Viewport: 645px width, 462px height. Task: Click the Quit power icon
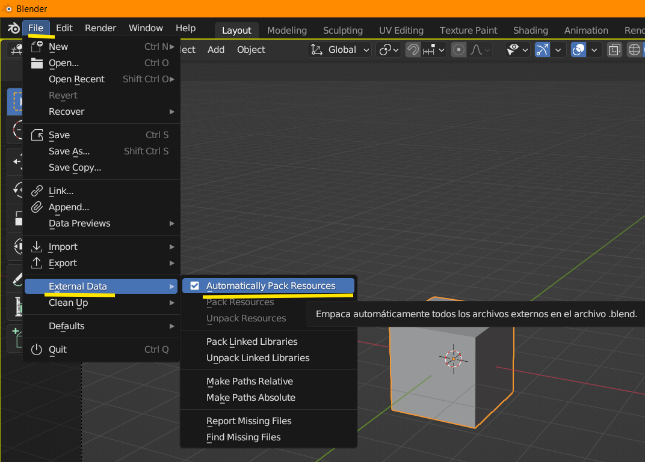pyautogui.click(x=37, y=349)
